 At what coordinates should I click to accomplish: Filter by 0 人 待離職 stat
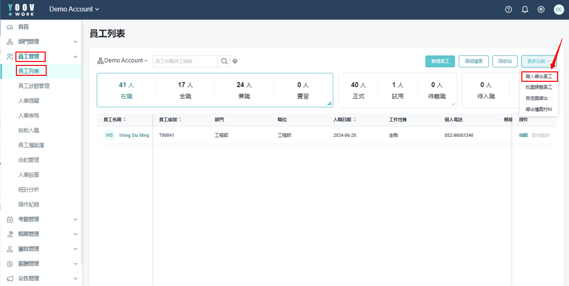pos(437,90)
